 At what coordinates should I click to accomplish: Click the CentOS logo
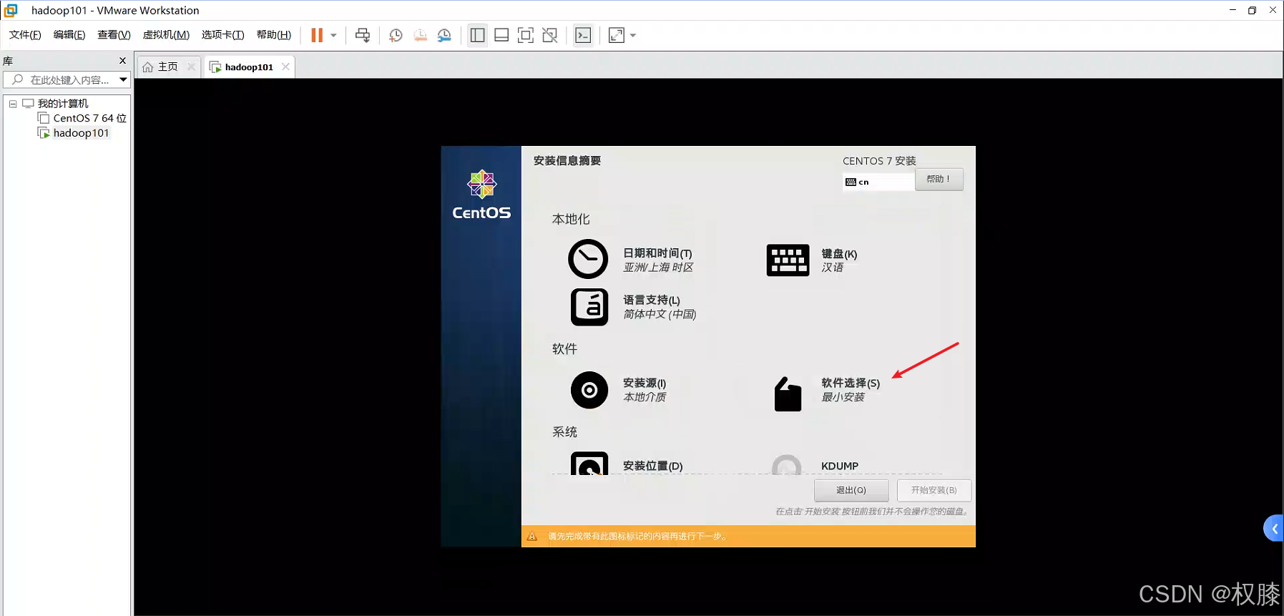click(x=481, y=195)
